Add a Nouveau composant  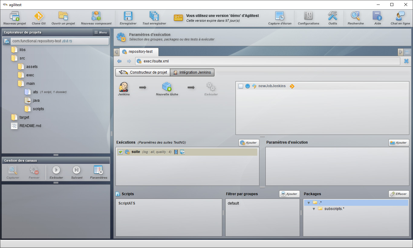(96, 18)
